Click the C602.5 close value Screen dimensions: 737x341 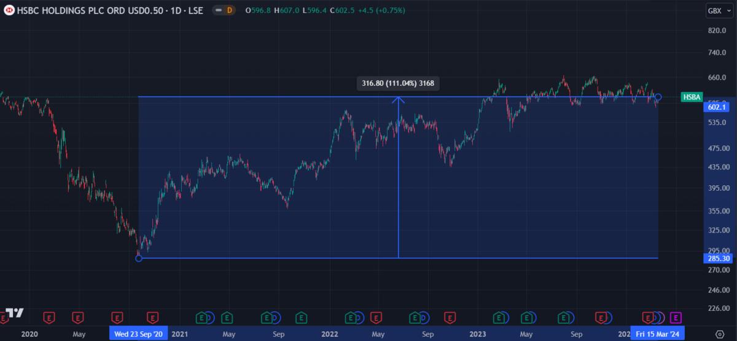coord(343,10)
